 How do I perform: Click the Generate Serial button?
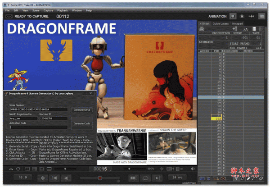click(82, 110)
